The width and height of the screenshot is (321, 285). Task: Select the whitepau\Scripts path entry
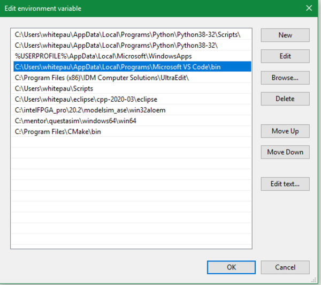[54, 88]
